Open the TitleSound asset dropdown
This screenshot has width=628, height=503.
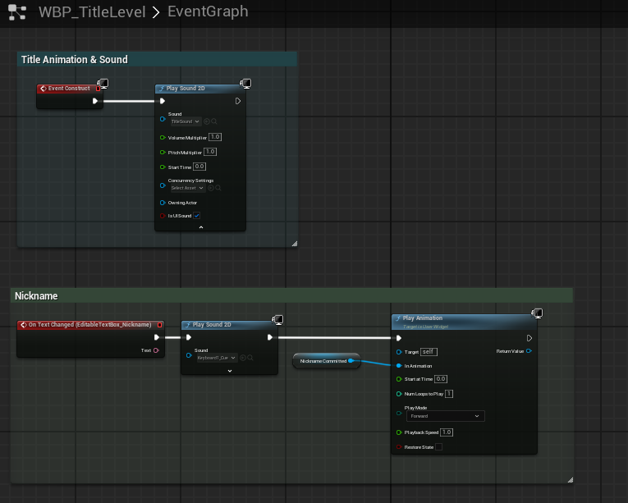click(186, 121)
